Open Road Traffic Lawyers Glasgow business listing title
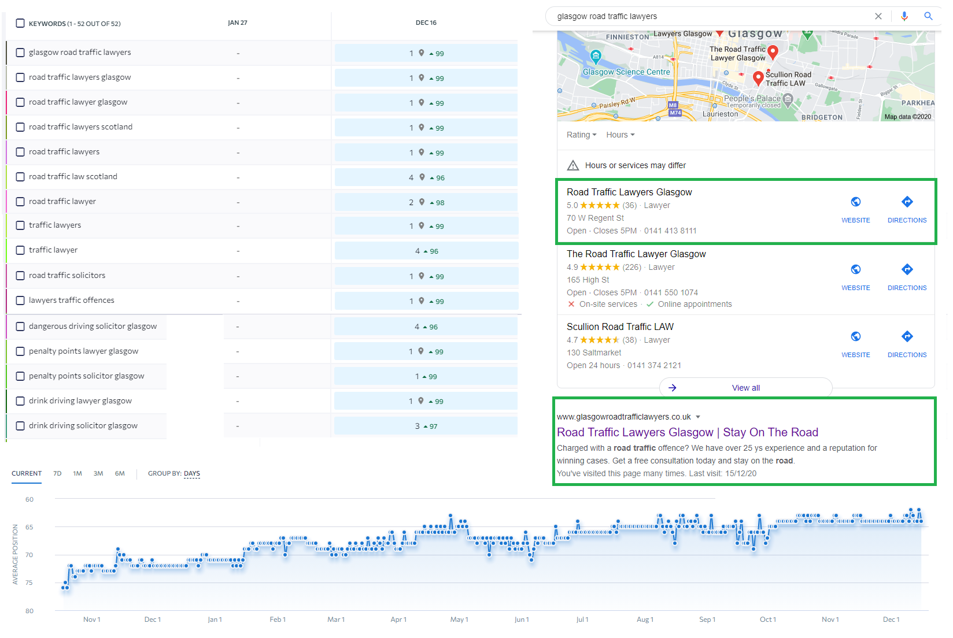 (x=629, y=192)
